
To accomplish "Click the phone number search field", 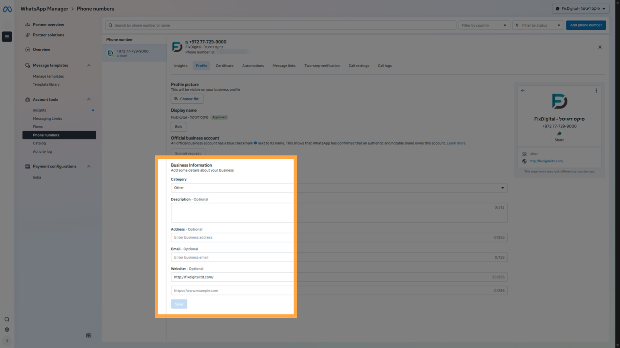I will coord(281,25).
